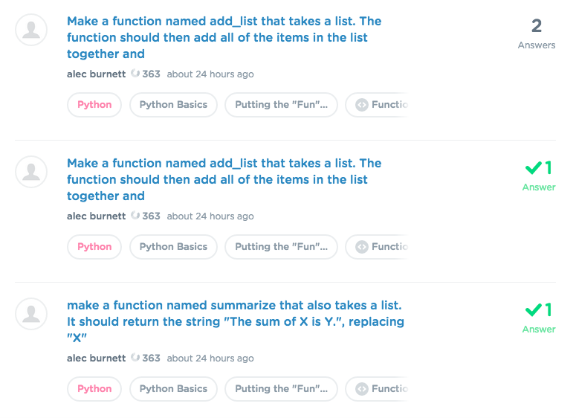
Task: Click green checkmark on second post
Action: point(533,167)
